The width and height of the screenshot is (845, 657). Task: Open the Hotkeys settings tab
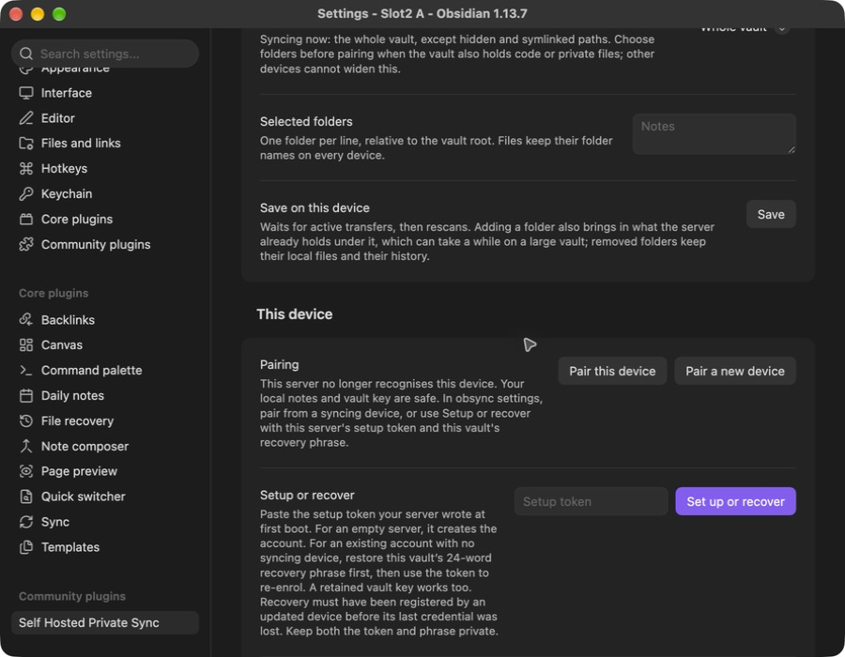coord(105,169)
